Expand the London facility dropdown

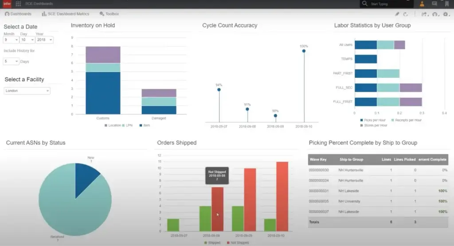coord(27,91)
